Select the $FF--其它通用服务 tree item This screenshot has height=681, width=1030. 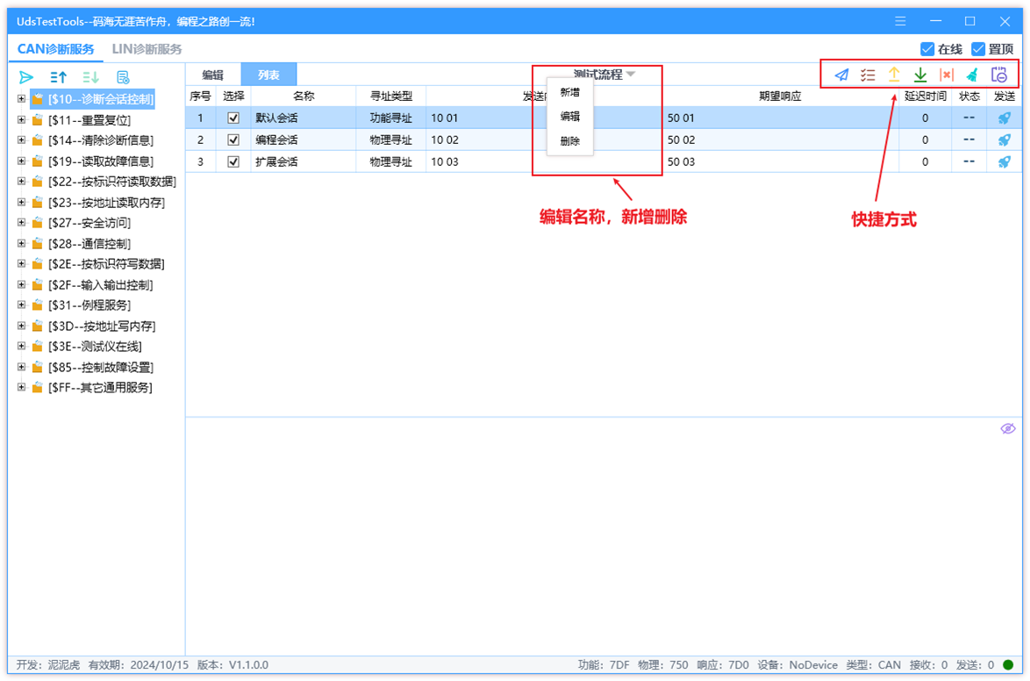click(x=100, y=388)
